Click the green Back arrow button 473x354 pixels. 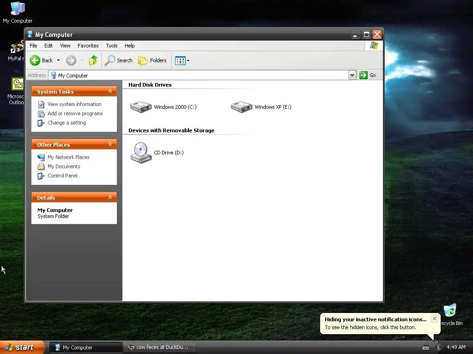35,60
